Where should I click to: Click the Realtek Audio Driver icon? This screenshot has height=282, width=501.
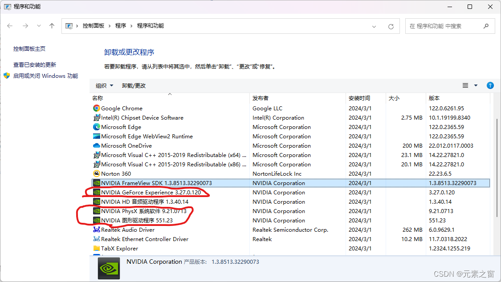click(97, 230)
